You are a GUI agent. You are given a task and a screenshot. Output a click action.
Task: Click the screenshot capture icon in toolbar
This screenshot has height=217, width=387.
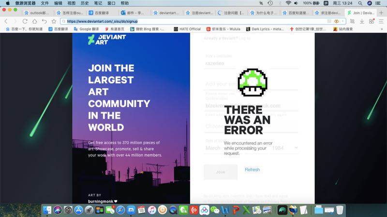tap(352, 21)
